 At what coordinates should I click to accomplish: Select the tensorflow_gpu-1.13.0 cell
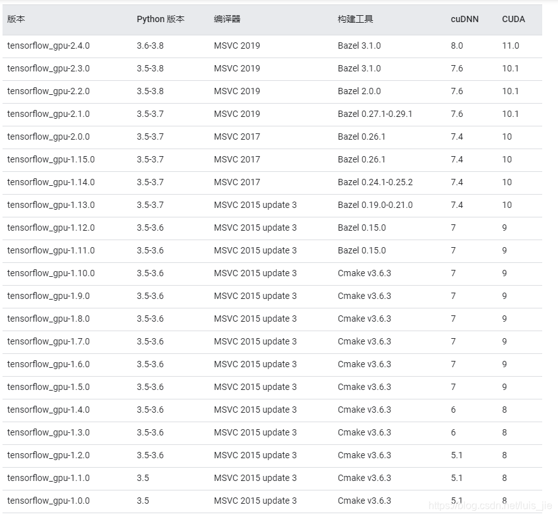click(51, 205)
